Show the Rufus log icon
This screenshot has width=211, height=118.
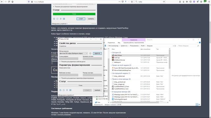coord(70,90)
